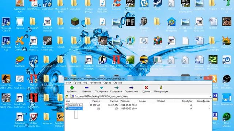The width and height of the screenshot is (234, 131).
Task: Select the Counter-Strike Global Offensive shortcut beside the Хак лицензии file
Action: pos(6,82)
